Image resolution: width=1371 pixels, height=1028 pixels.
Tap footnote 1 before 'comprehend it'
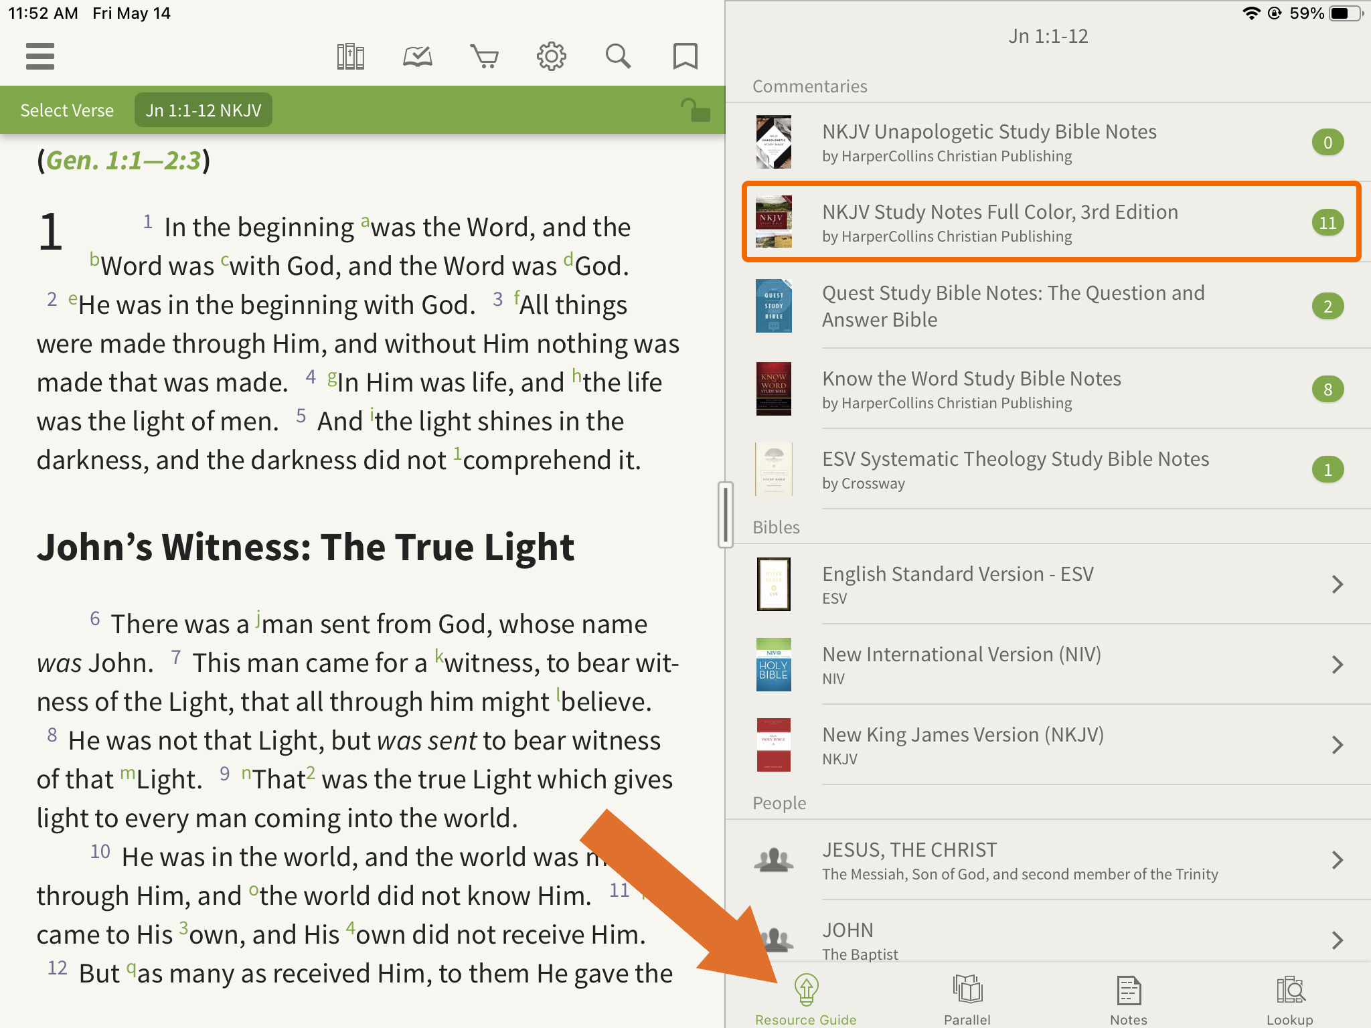(x=457, y=453)
